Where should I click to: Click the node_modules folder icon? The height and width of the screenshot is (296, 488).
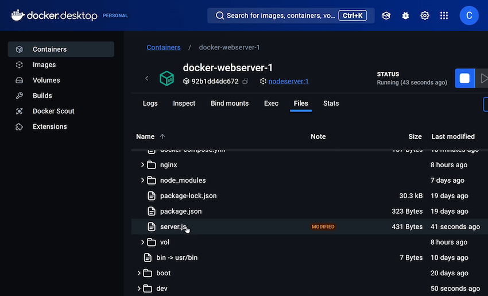click(152, 180)
